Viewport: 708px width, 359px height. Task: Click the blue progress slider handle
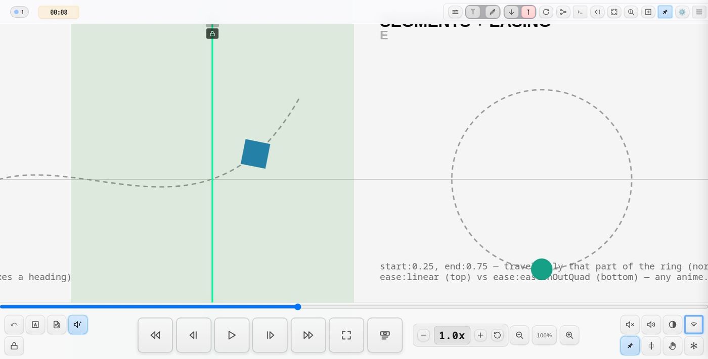click(x=298, y=307)
